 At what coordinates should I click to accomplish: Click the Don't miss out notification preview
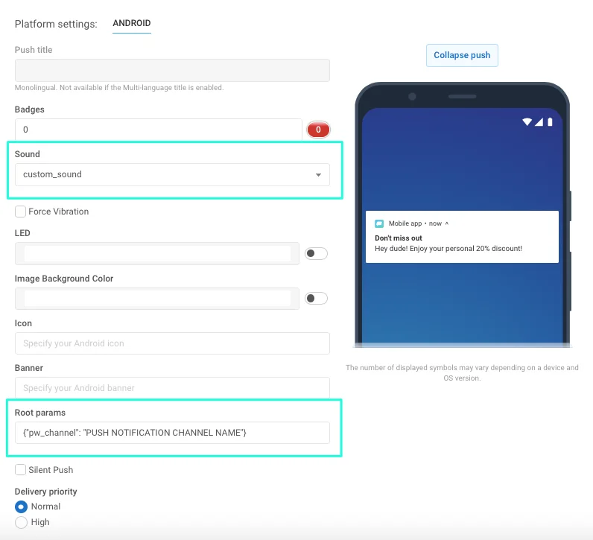point(462,243)
